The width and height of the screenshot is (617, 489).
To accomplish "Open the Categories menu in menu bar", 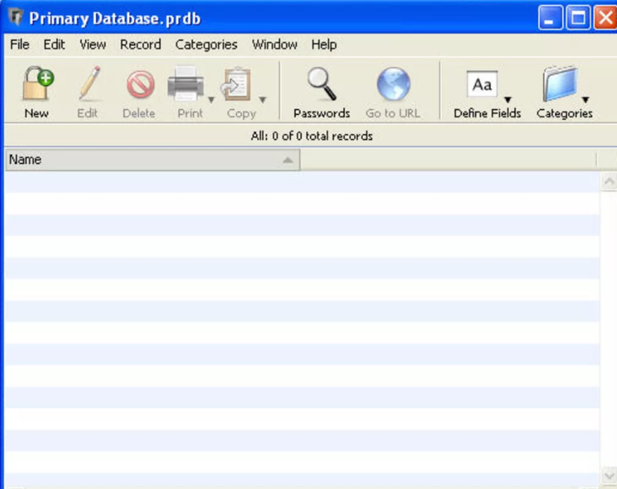I will [206, 44].
